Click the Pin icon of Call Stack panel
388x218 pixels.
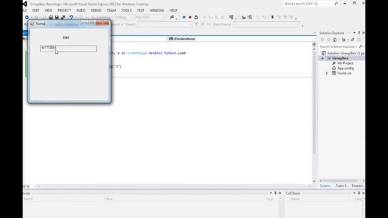click(359, 193)
